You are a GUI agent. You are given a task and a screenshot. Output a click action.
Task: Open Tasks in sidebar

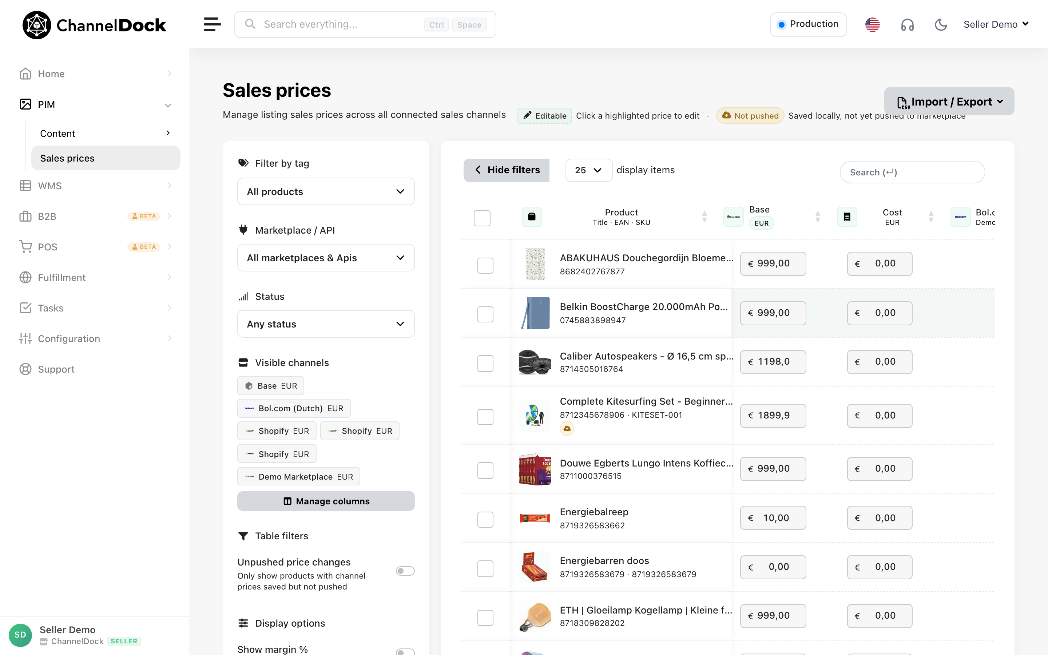pyautogui.click(x=95, y=308)
